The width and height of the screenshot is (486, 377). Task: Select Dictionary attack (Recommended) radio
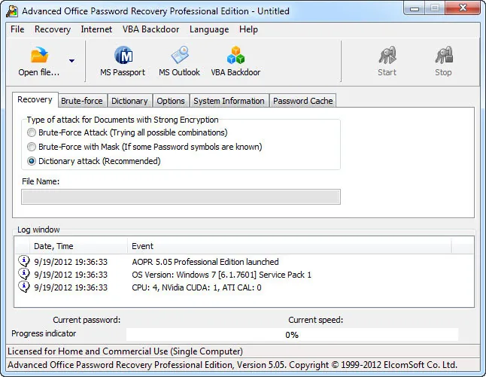(32, 161)
